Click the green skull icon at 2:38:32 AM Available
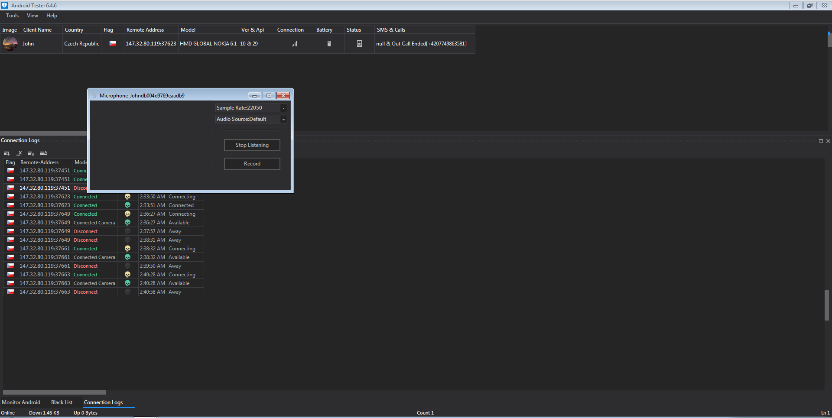Viewport: 832px width, 418px height. tap(127, 257)
